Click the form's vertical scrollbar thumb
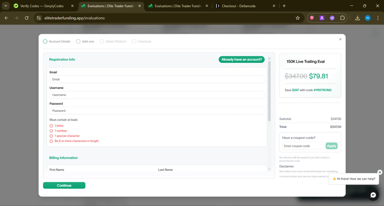The width and height of the screenshot is (384, 206). click(269, 91)
